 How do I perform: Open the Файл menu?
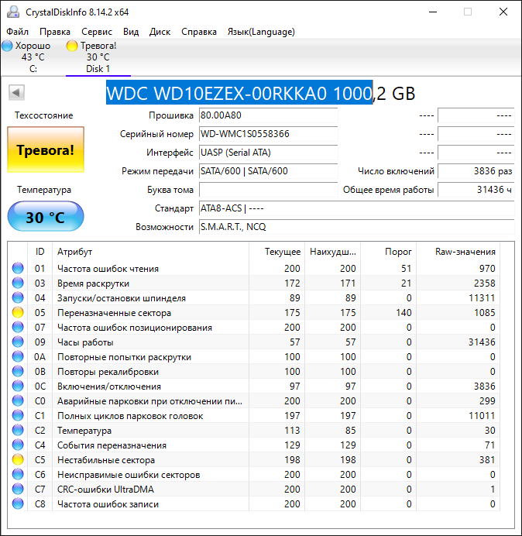(17, 32)
